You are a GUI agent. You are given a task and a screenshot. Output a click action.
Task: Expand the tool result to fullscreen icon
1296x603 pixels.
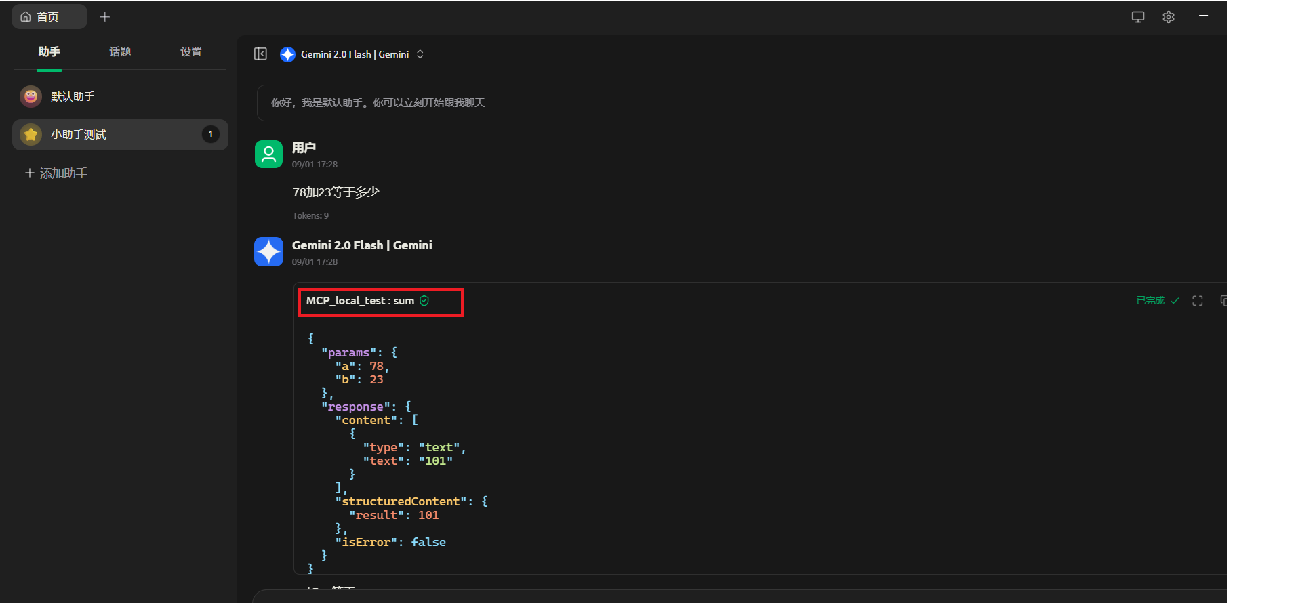pyautogui.click(x=1198, y=301)
